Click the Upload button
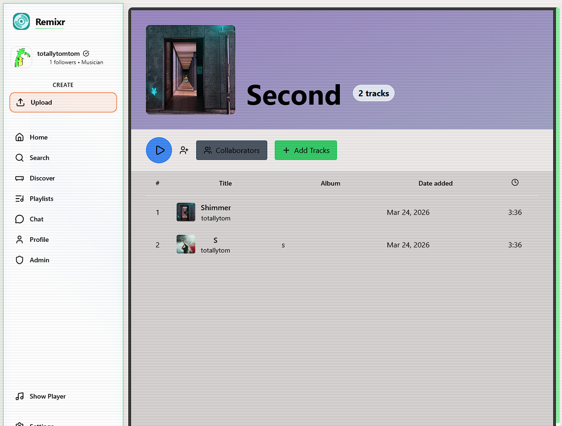This screenshot has width=562, height=426. click(63, 102)
